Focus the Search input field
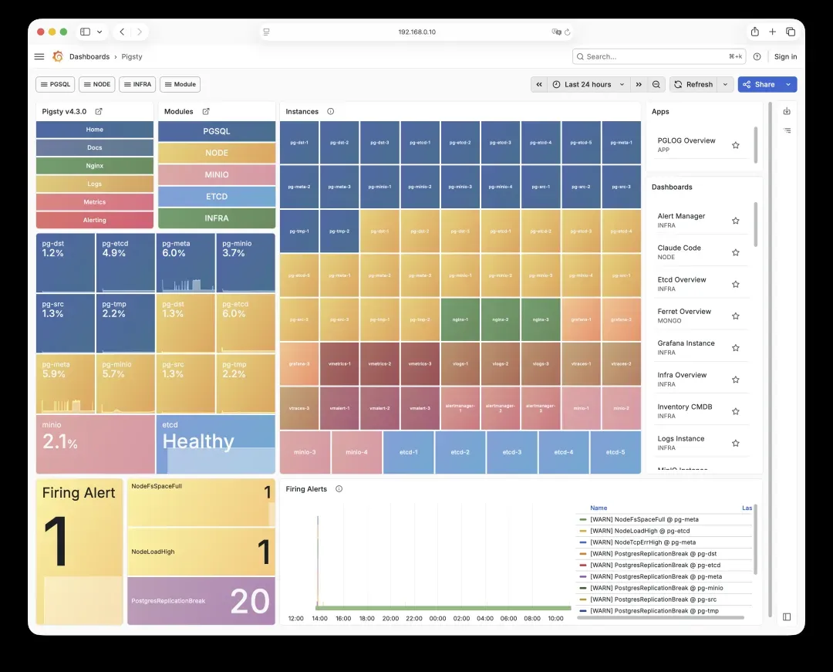Screen dimensions: 833x672 [x=659, y=57]
